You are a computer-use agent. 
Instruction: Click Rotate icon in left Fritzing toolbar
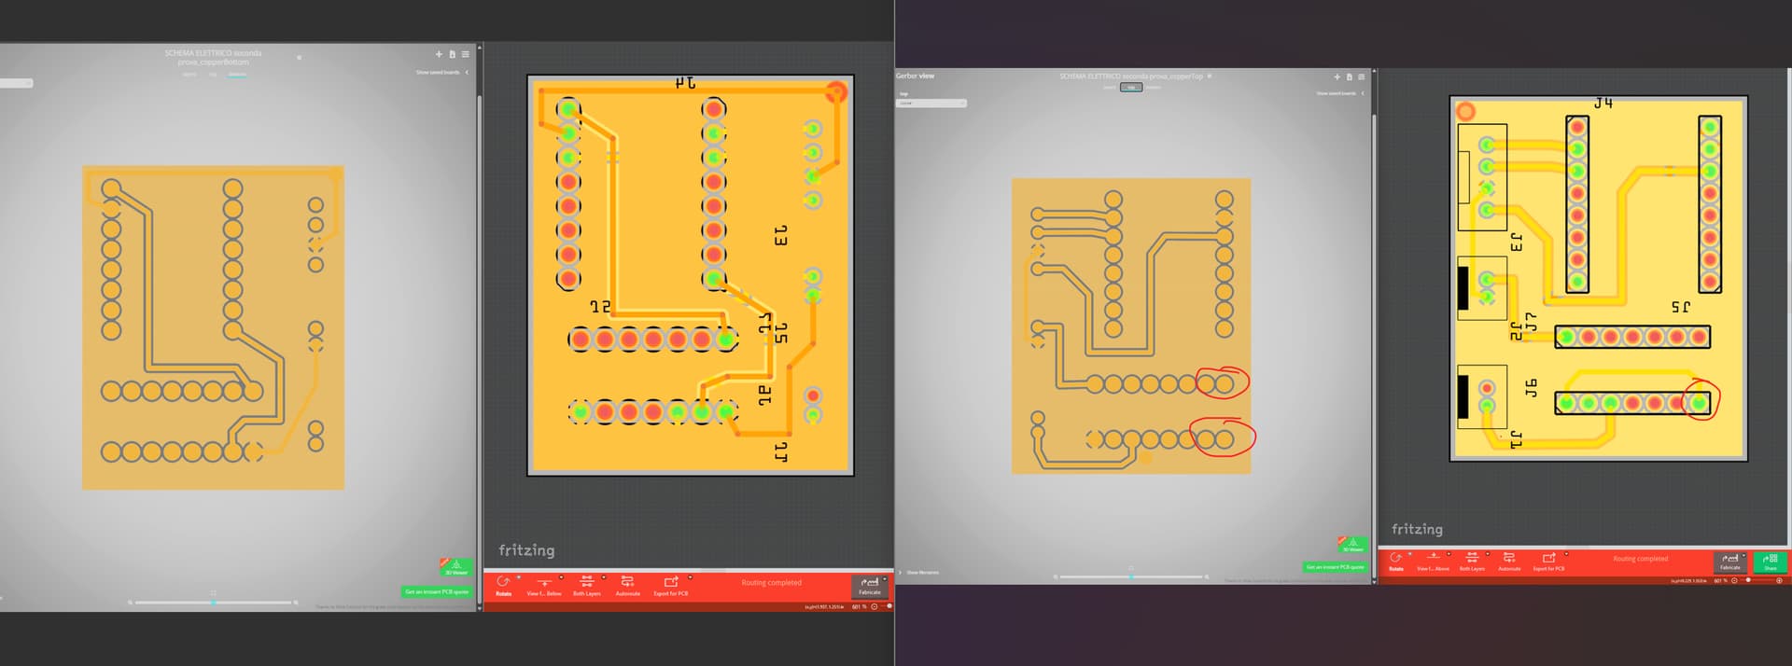click(503, 583)
